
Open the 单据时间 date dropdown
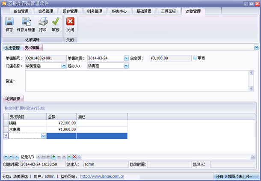click(x=126, y=58)
